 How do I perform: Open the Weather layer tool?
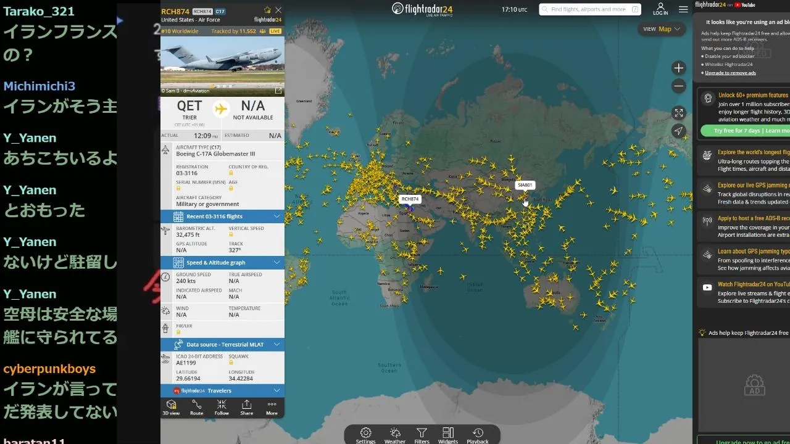point(395,435)
